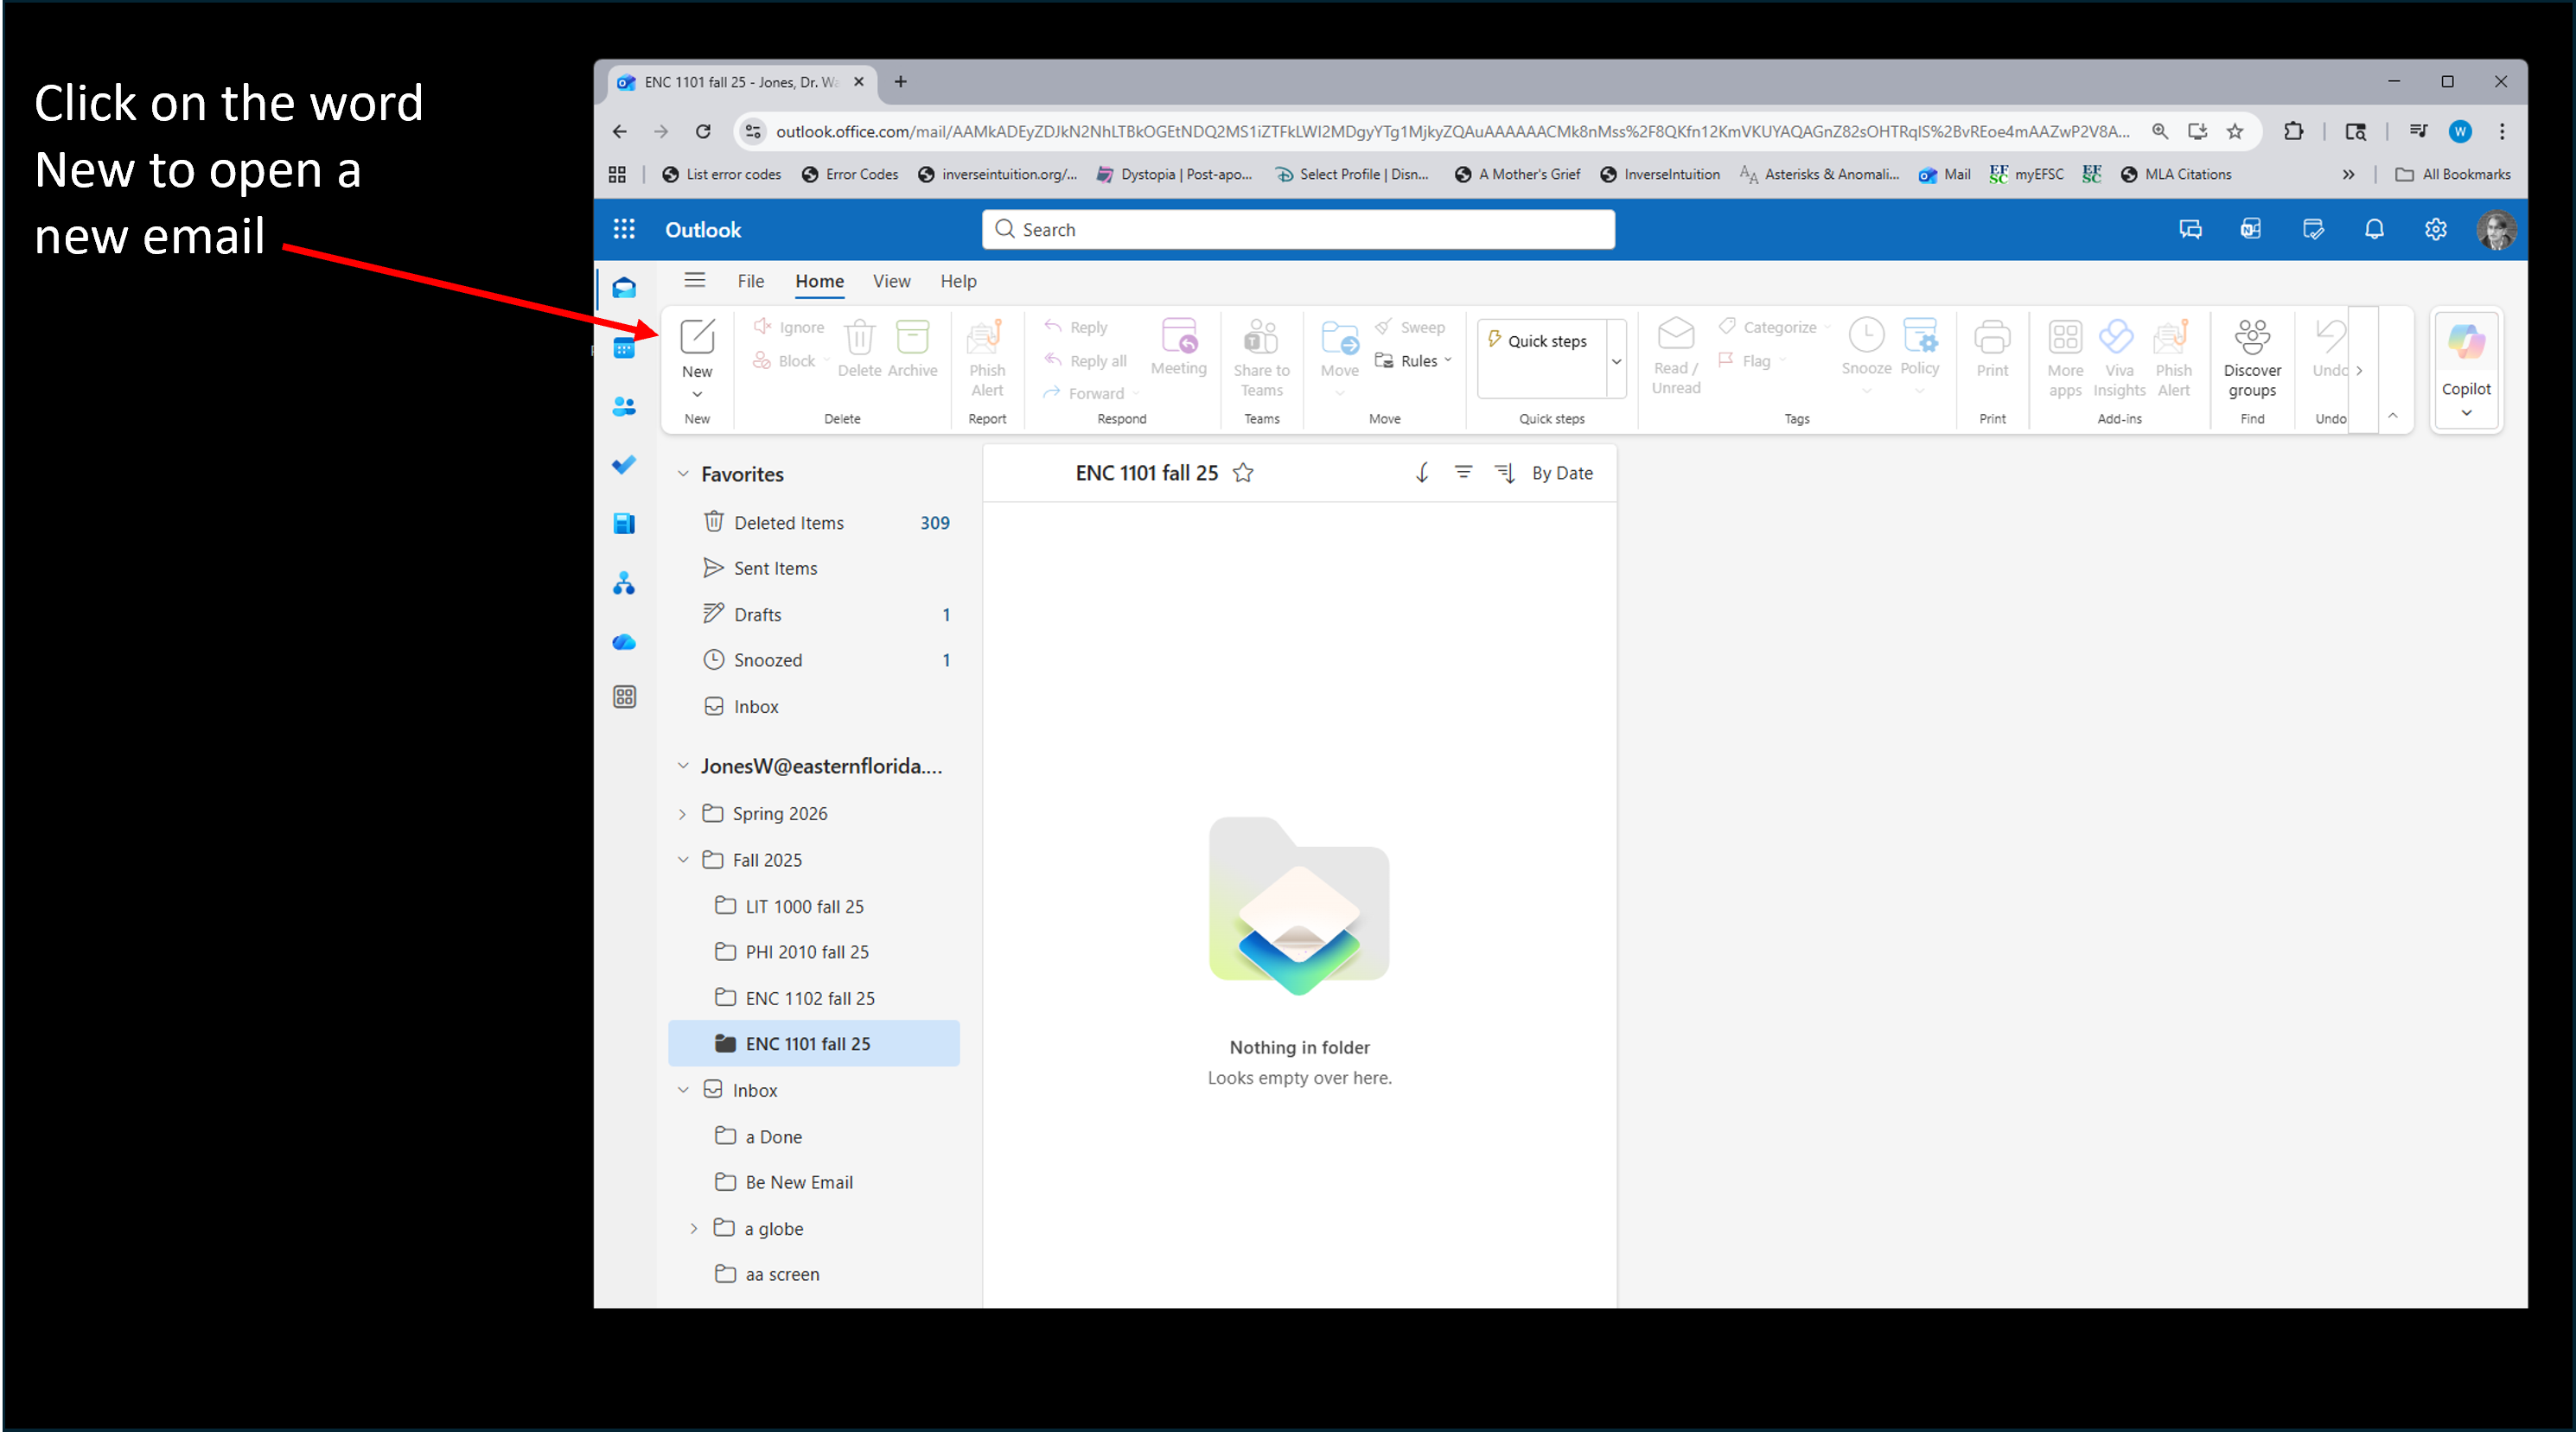Open the To Do checkmark icon
The width and height of the screenshot is (2576, 1432).
click(x=624, y=465)
